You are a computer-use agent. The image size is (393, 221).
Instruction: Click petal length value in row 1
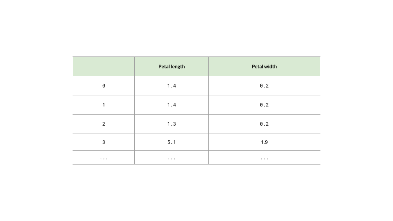click(172, 105)
